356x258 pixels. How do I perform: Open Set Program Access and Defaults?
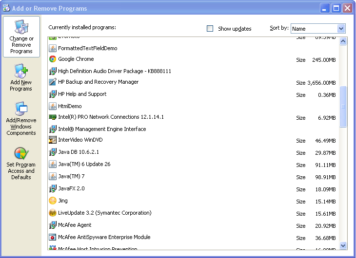pyautogui.click(x=21, y=164)
